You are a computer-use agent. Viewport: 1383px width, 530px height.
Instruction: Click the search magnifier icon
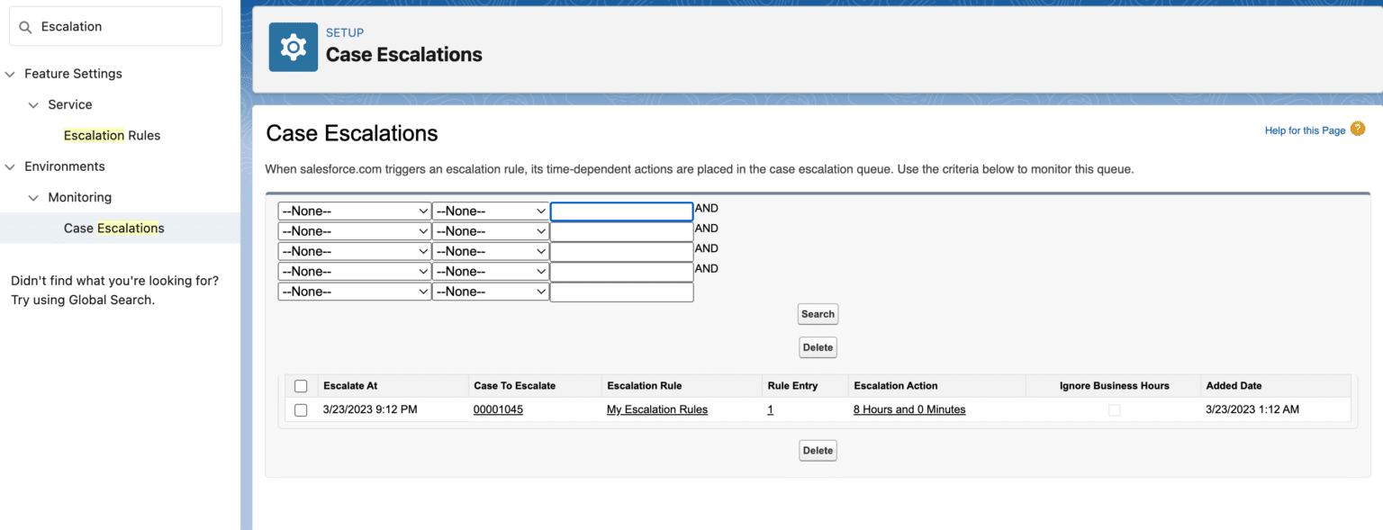click(x=25, y=27)
